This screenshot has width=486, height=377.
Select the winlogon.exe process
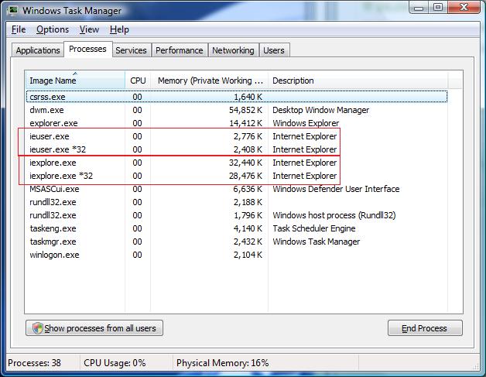(237, 255)
